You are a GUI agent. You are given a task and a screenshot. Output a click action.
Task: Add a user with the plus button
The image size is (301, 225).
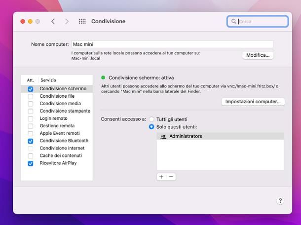161,177
